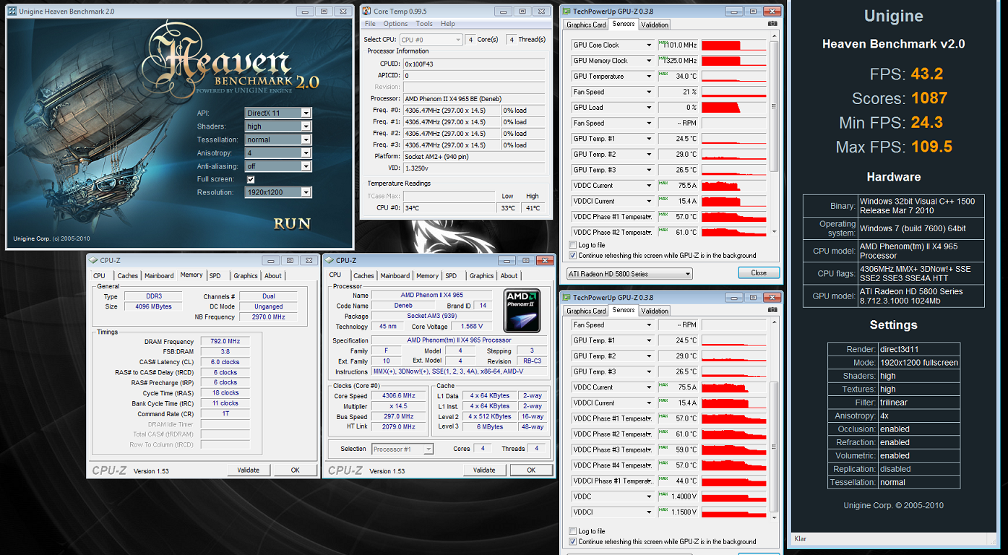Uncheck the Full screen checkbox in Heaven Benchmark
This screenshot has width=1008, height=555.
pyautogui.click(x=250, y=179)
